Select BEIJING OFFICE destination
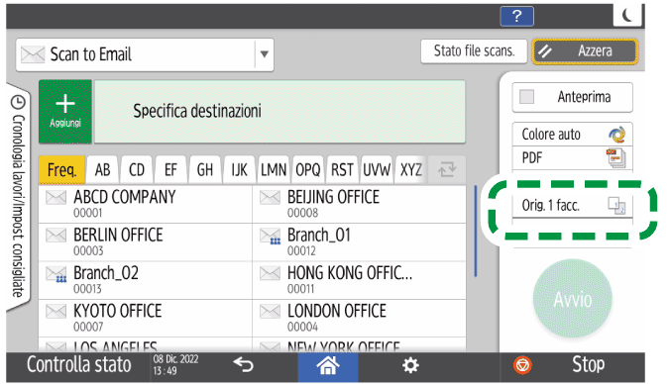This screenshot has width=669, height=384. 359,204
